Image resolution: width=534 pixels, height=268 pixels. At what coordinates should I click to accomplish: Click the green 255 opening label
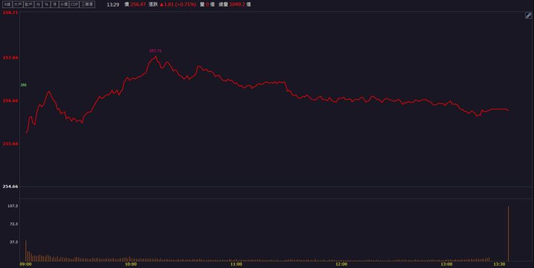(x=23, y=85)
